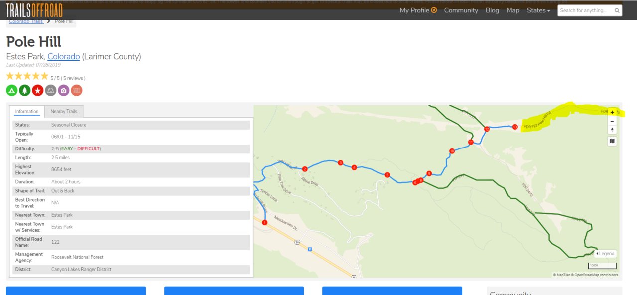Open the Map page from the navbar
The height and width of the screenshot is (295, 637).
coord(513,10)
